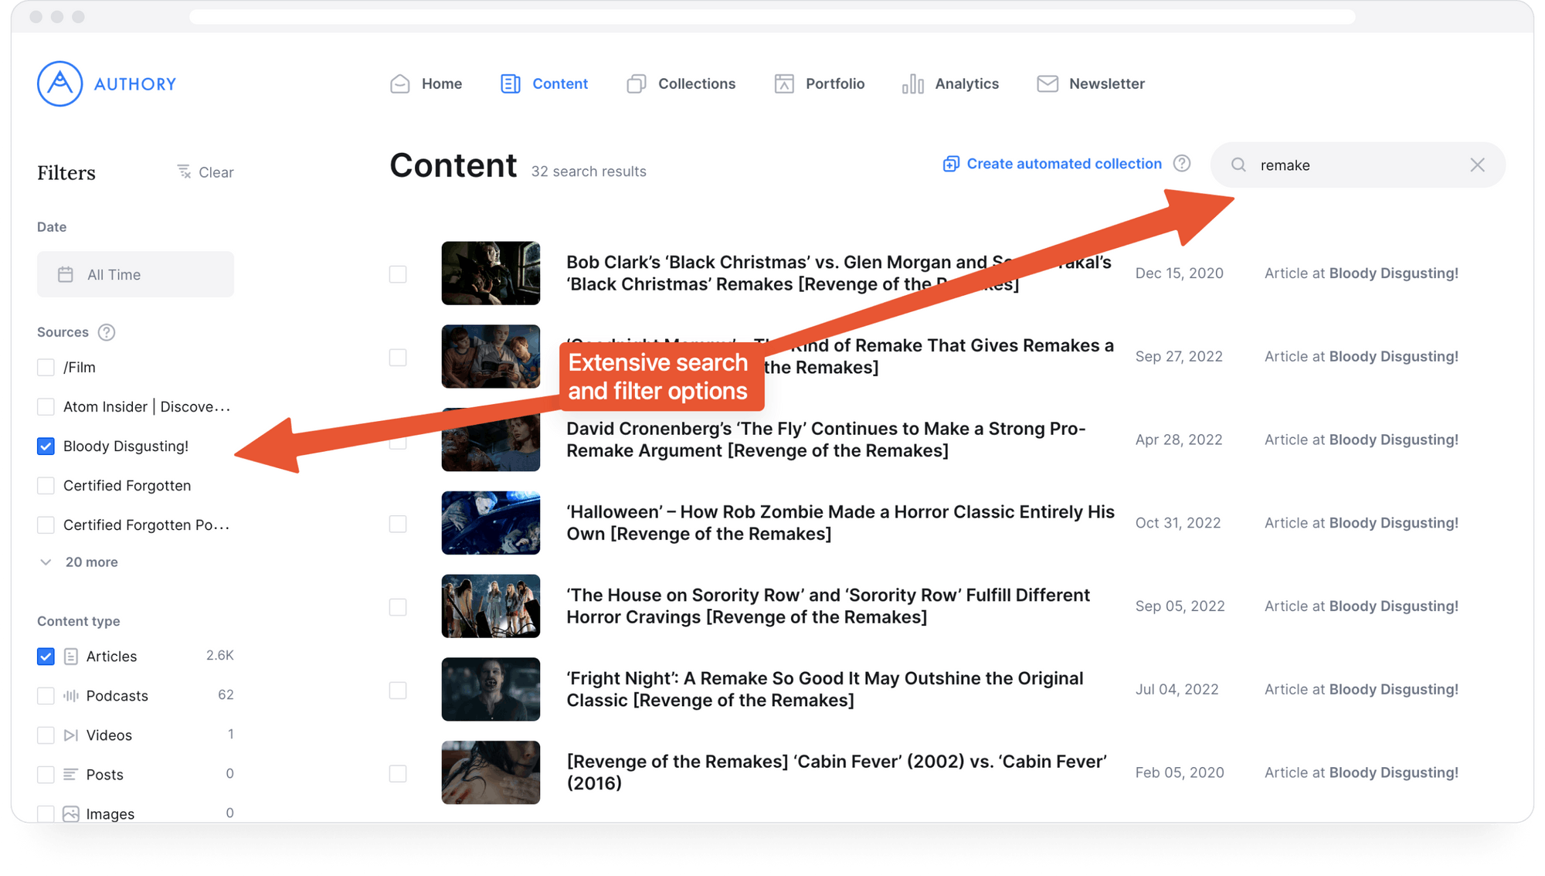Click the Create automated collection icon
Image resolution: width=1545 pixels, height=876 pixels.
949,165
